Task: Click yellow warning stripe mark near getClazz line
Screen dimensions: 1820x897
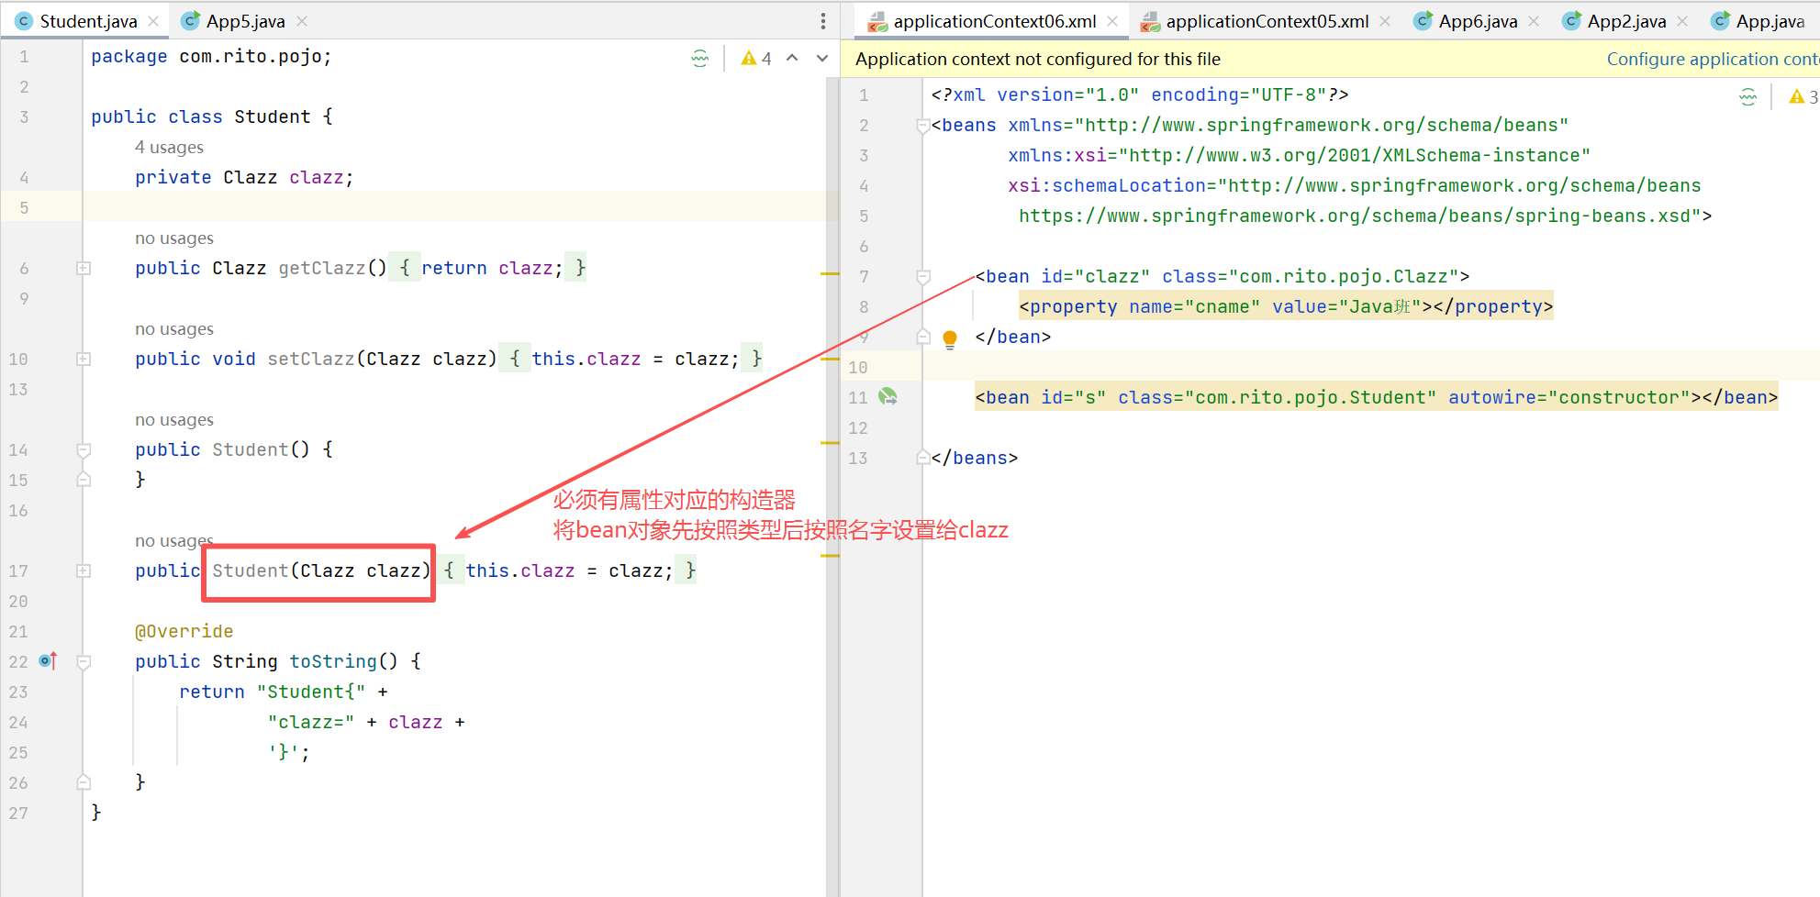Action: point(830,273)
